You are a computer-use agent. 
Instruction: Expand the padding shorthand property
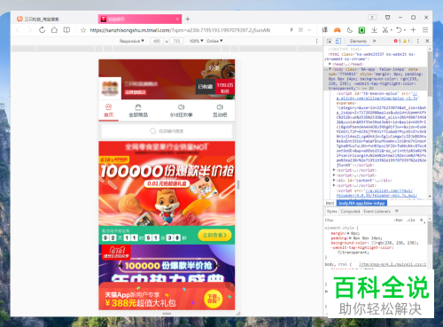coord(349,238)
